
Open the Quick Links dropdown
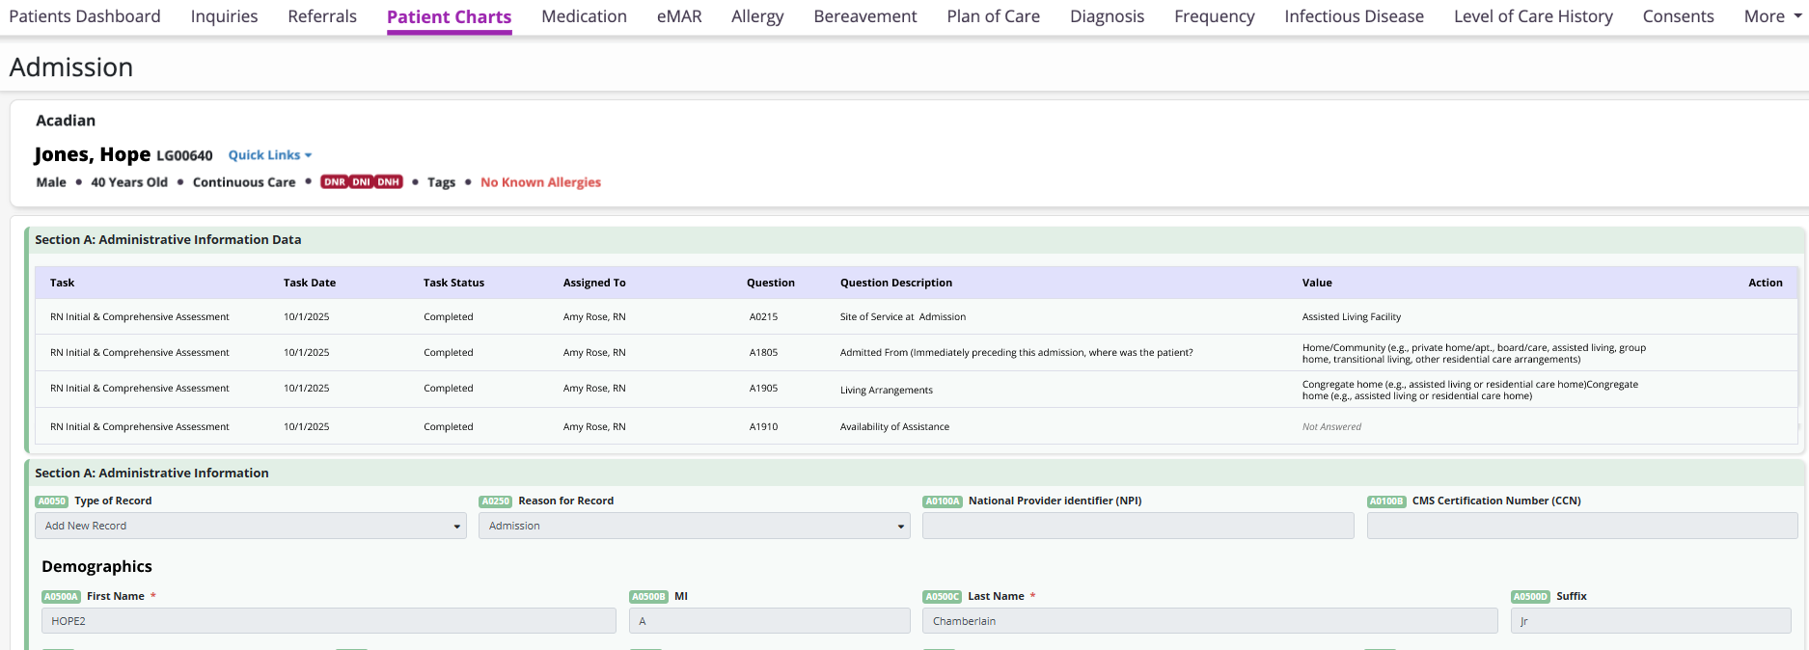269,155
